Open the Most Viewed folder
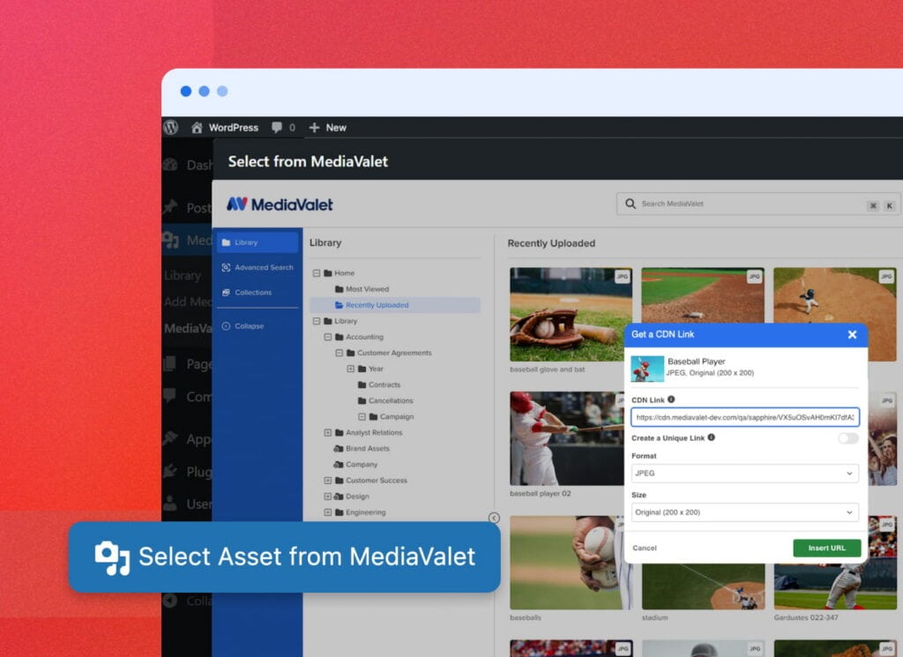This screenshot has height=657, width=903. coord(362,289)
